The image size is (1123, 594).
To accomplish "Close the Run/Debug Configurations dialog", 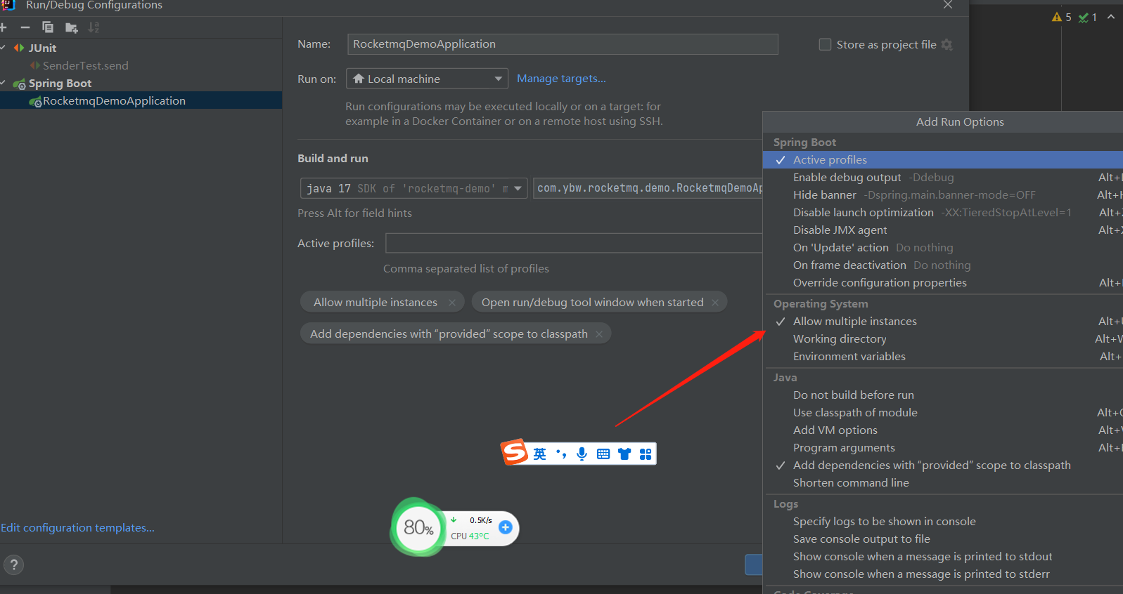I will pos(948,5).
